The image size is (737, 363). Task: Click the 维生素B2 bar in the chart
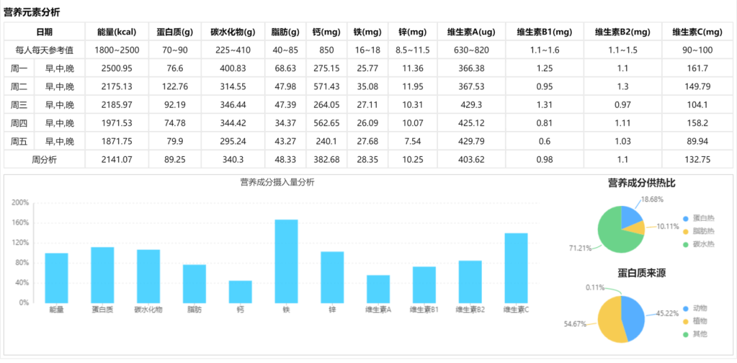click(470, 282)
